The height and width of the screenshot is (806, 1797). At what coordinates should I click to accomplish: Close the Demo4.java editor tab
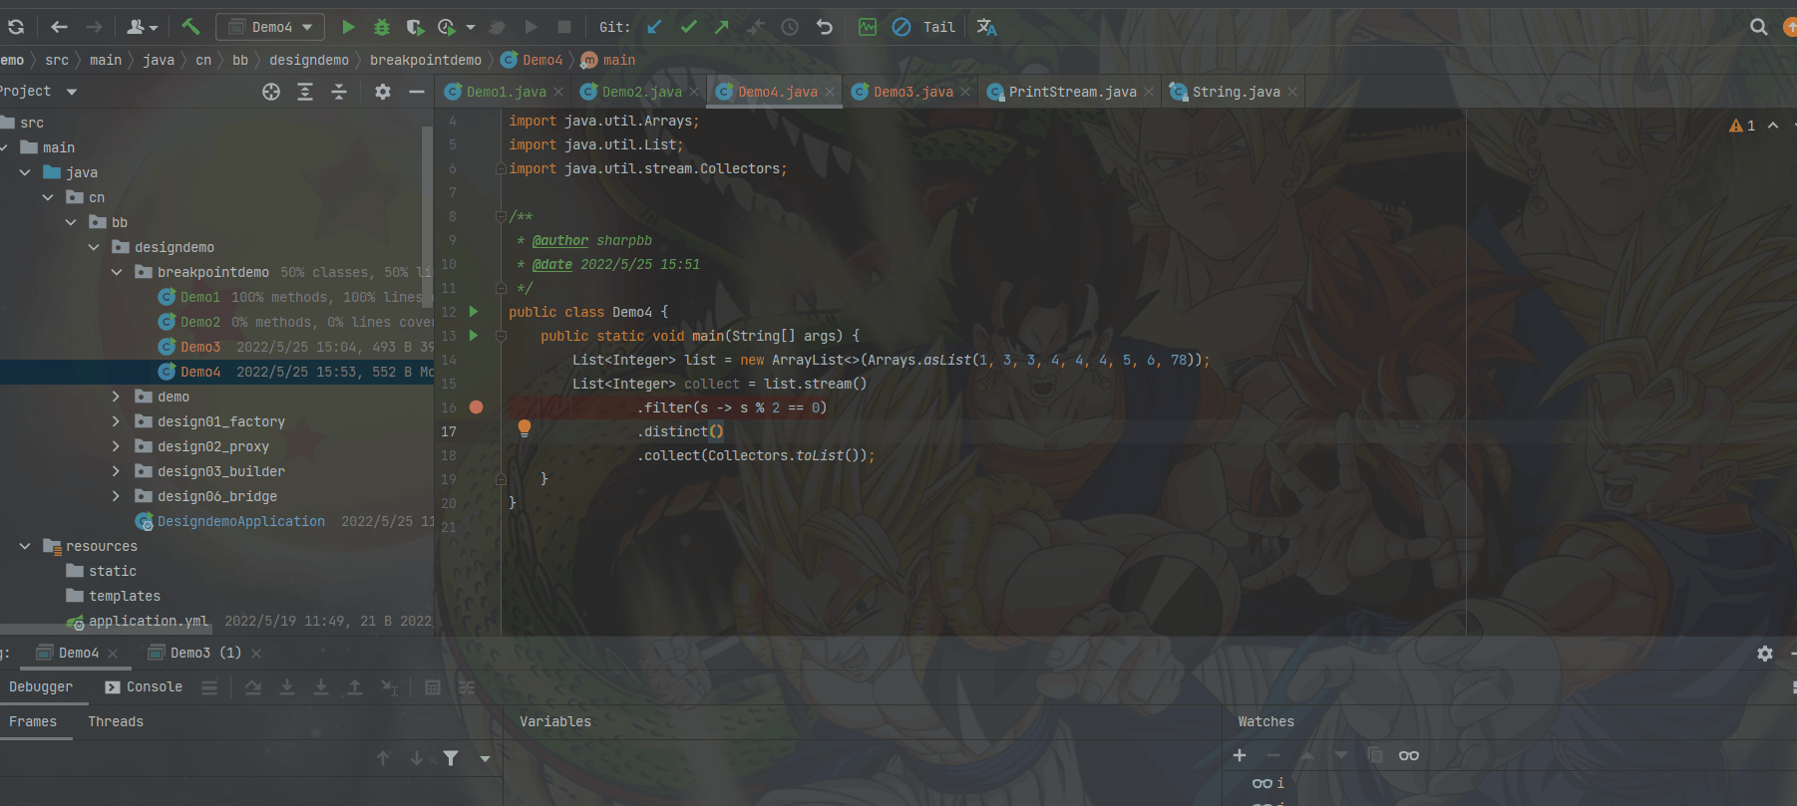pyautogui.click(x=830, y=92)
